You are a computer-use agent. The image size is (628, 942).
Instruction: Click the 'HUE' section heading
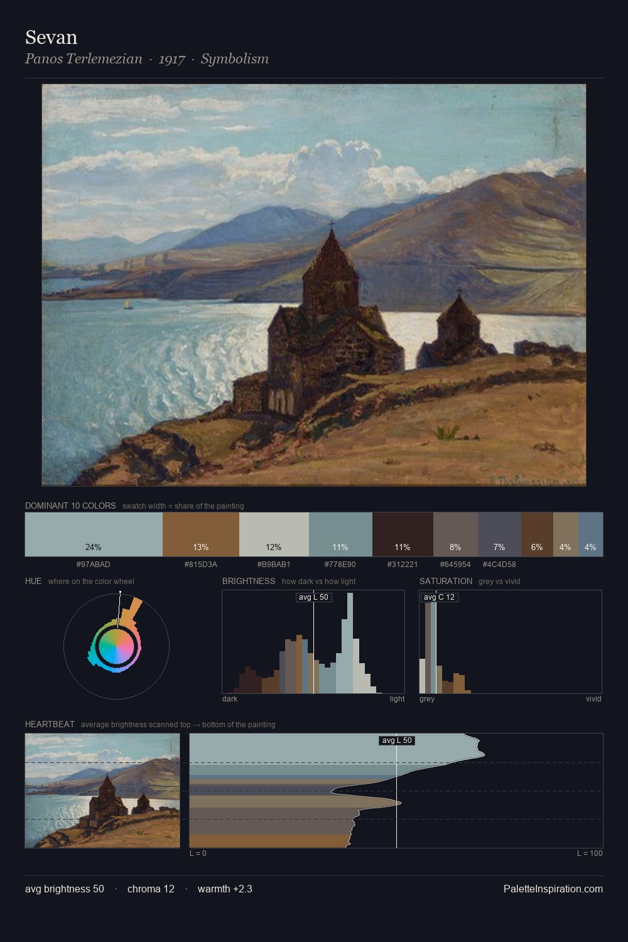point(33,581)
